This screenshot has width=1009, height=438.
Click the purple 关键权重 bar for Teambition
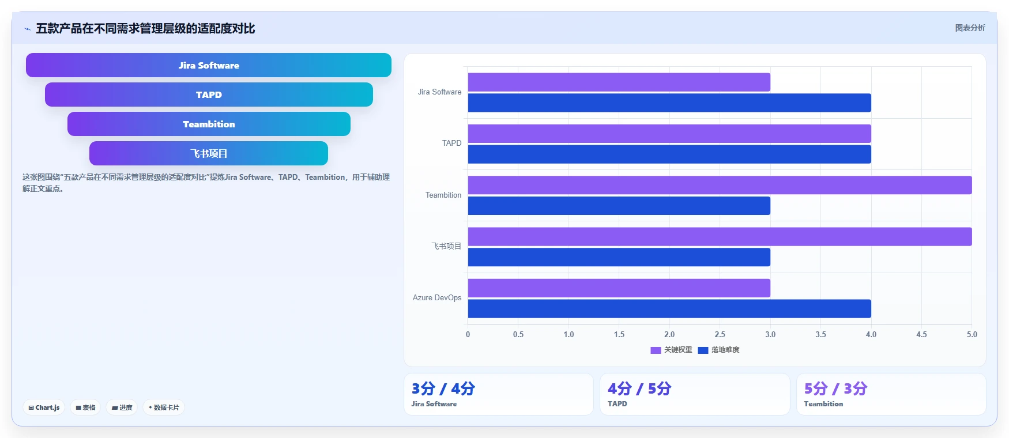click(x=720, y=185)
